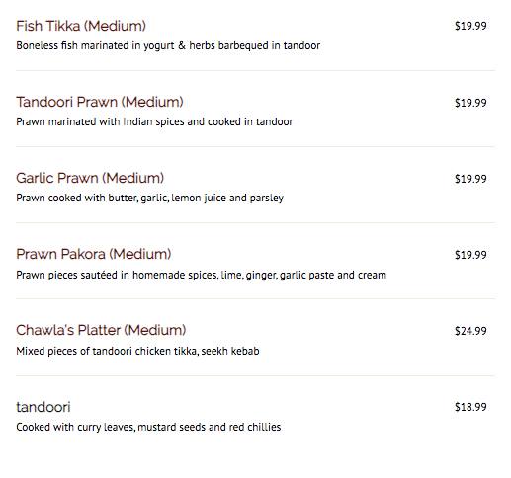Image resolution: width=511 pixels, height=478 pixels.
Task: Click the Prawn Pakora $19.99 price
Action: (x=470, y=255)
